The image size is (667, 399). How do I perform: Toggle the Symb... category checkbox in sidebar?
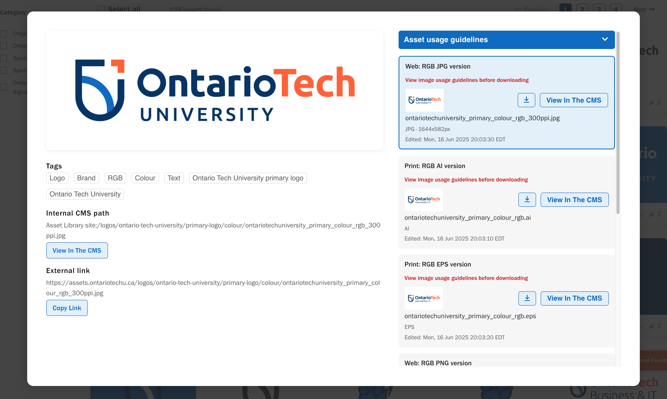[3, 58]
